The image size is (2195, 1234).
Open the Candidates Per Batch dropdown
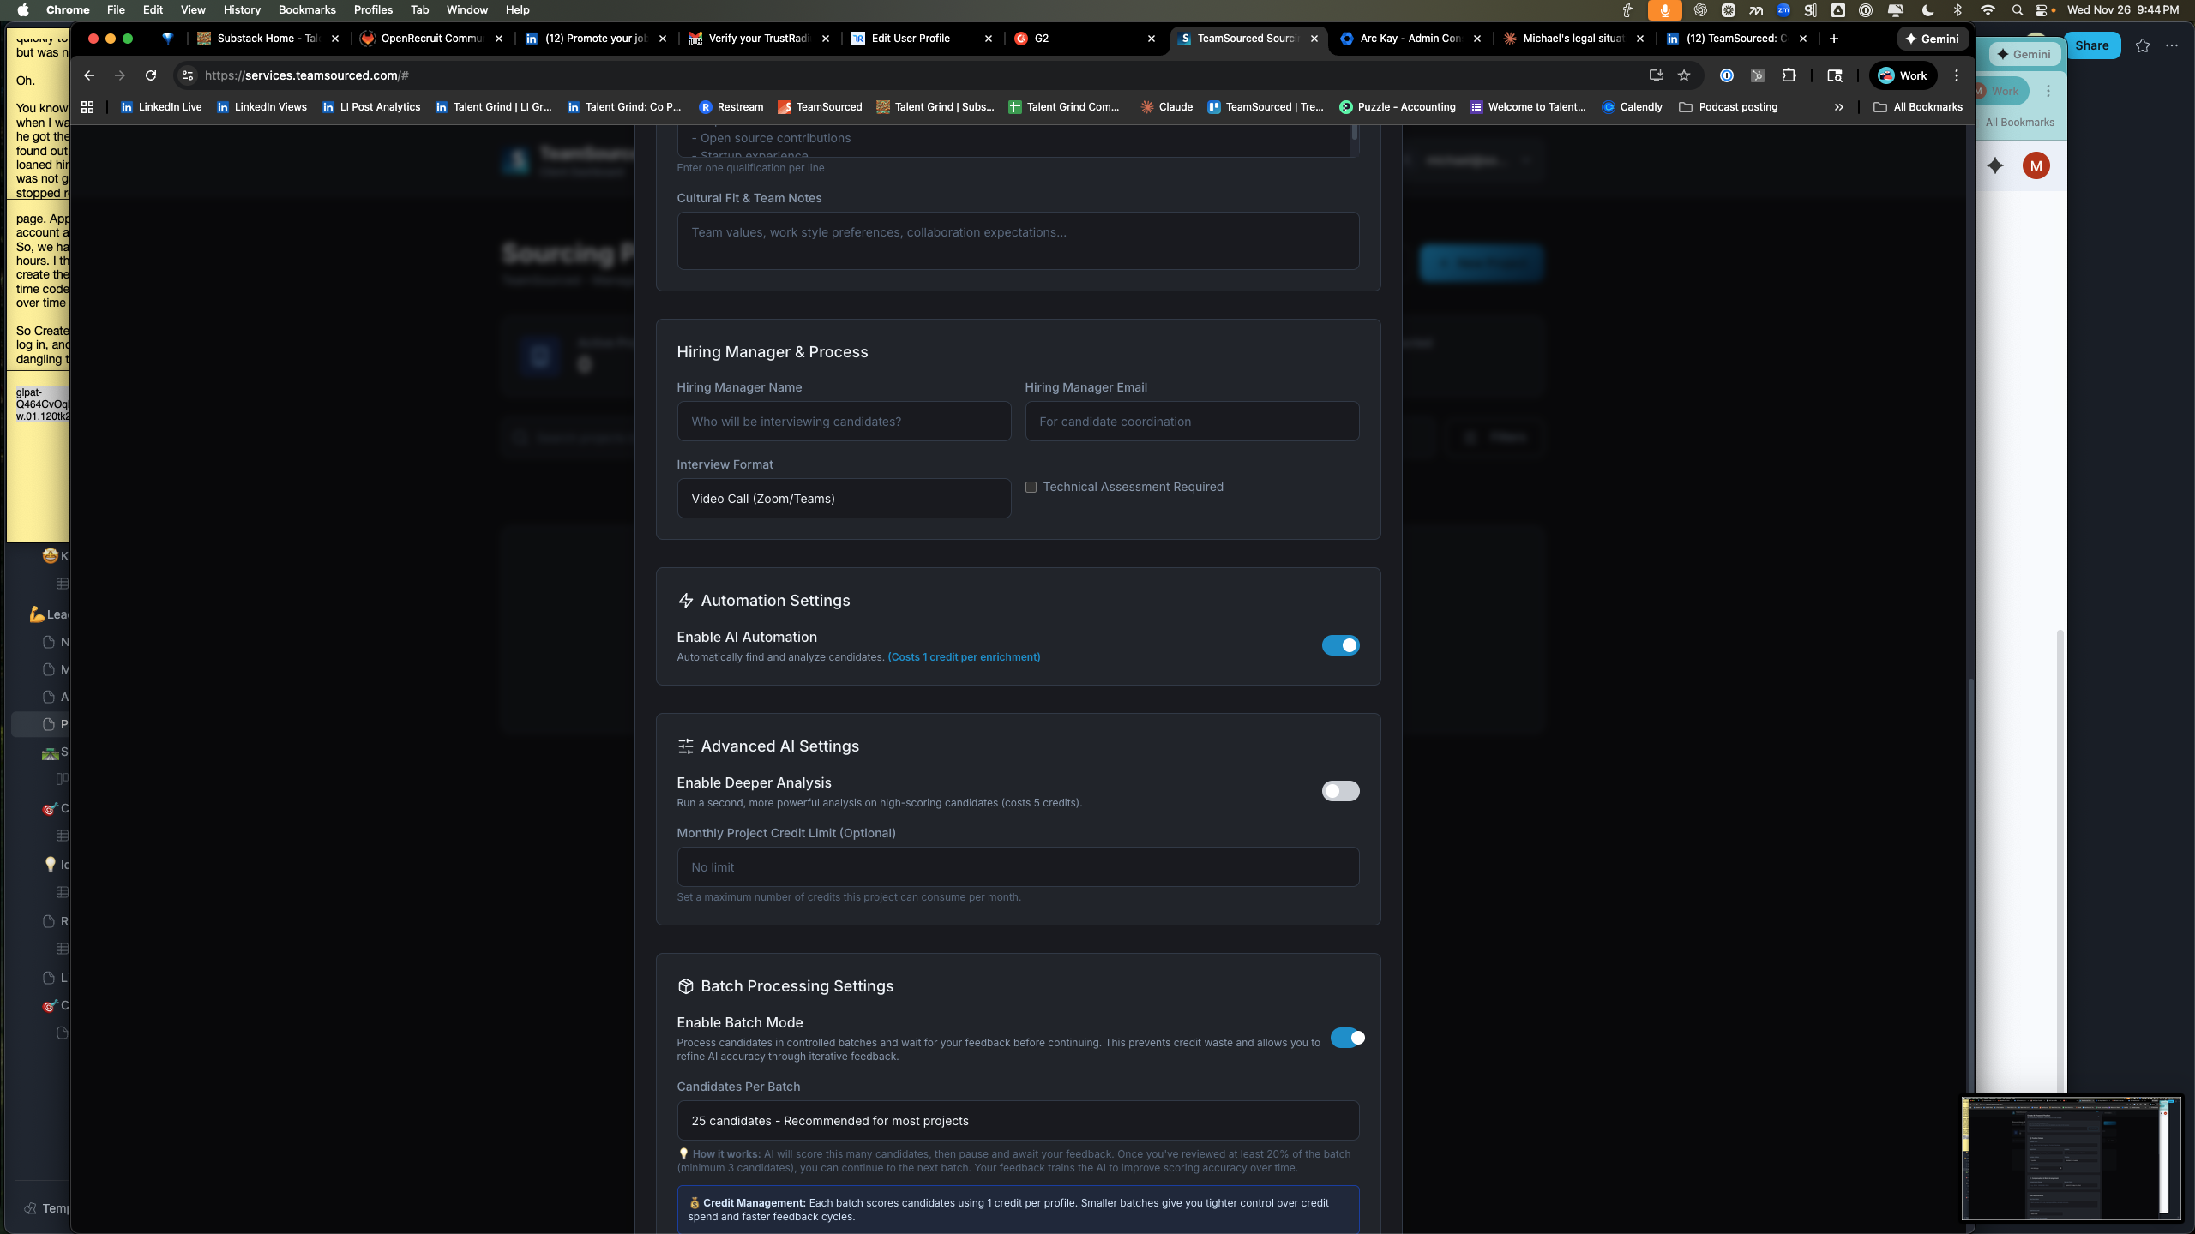point(1018,1121)
